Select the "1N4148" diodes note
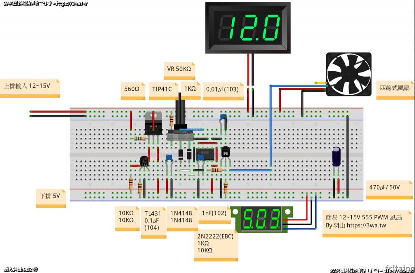Image resolution: width=415 pixels, height=273 pixels. 181,217
